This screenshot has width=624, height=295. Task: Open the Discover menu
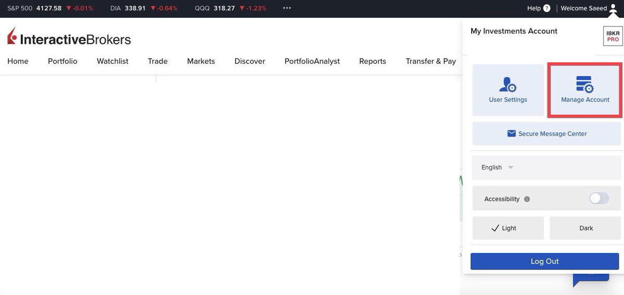[x=250, y=61]
